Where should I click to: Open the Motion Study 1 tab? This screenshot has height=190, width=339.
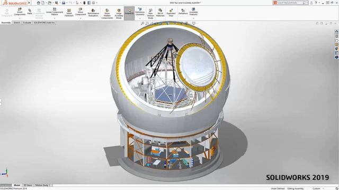point(42,185)
